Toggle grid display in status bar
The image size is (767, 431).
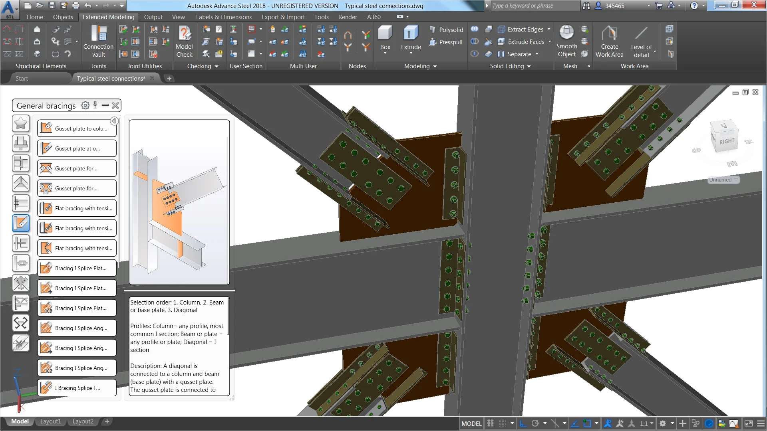point(491,423)
